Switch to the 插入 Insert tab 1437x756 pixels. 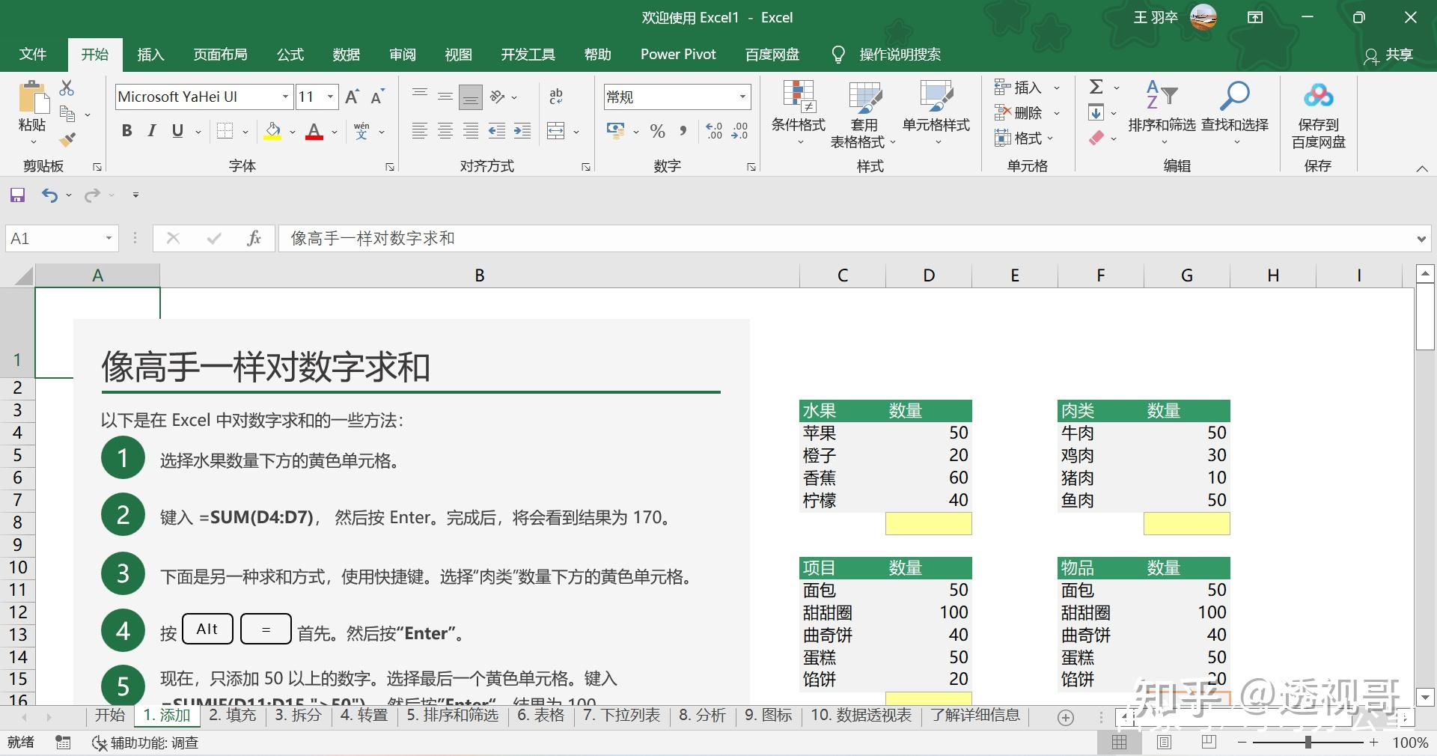point(150,55)
